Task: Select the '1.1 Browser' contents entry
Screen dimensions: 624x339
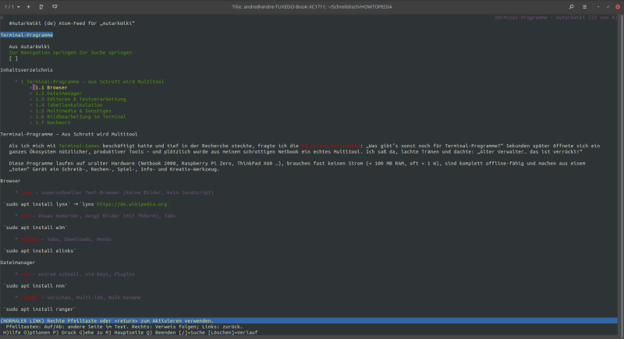Action: pos(51,87)
